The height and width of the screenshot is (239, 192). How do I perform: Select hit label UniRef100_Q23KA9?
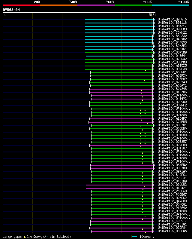pos(172,79)
